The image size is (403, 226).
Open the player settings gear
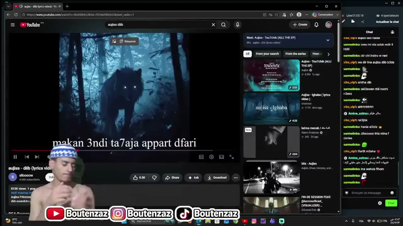pyautogui.click(x=211, y=157)
